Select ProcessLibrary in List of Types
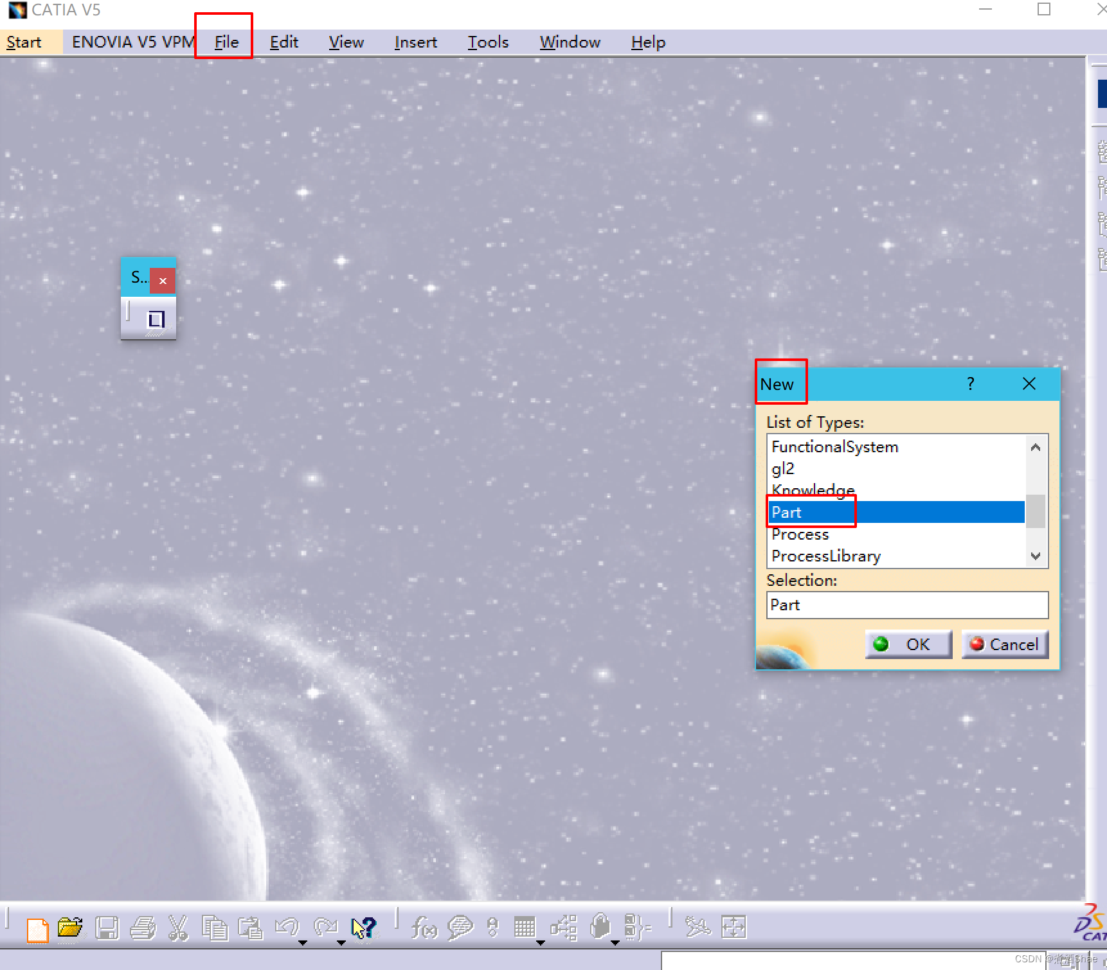 [896, 556]
